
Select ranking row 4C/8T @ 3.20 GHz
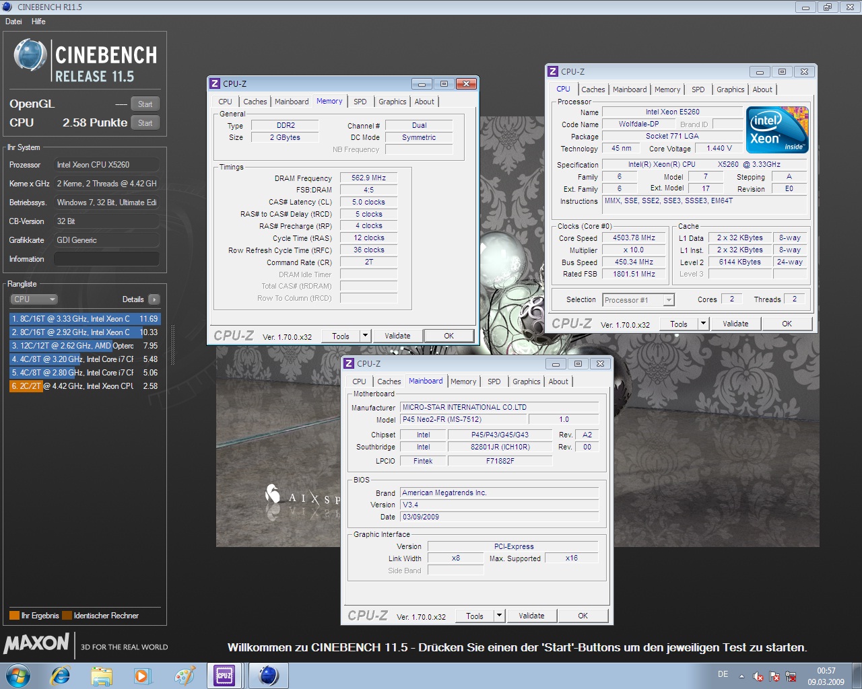point(85,359)
